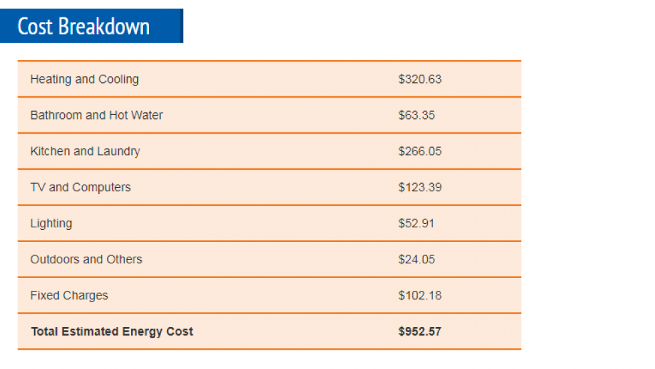Select the Heating and Cooling row label
The height and width of the screenshot is (369, 655).
[84, 79]
